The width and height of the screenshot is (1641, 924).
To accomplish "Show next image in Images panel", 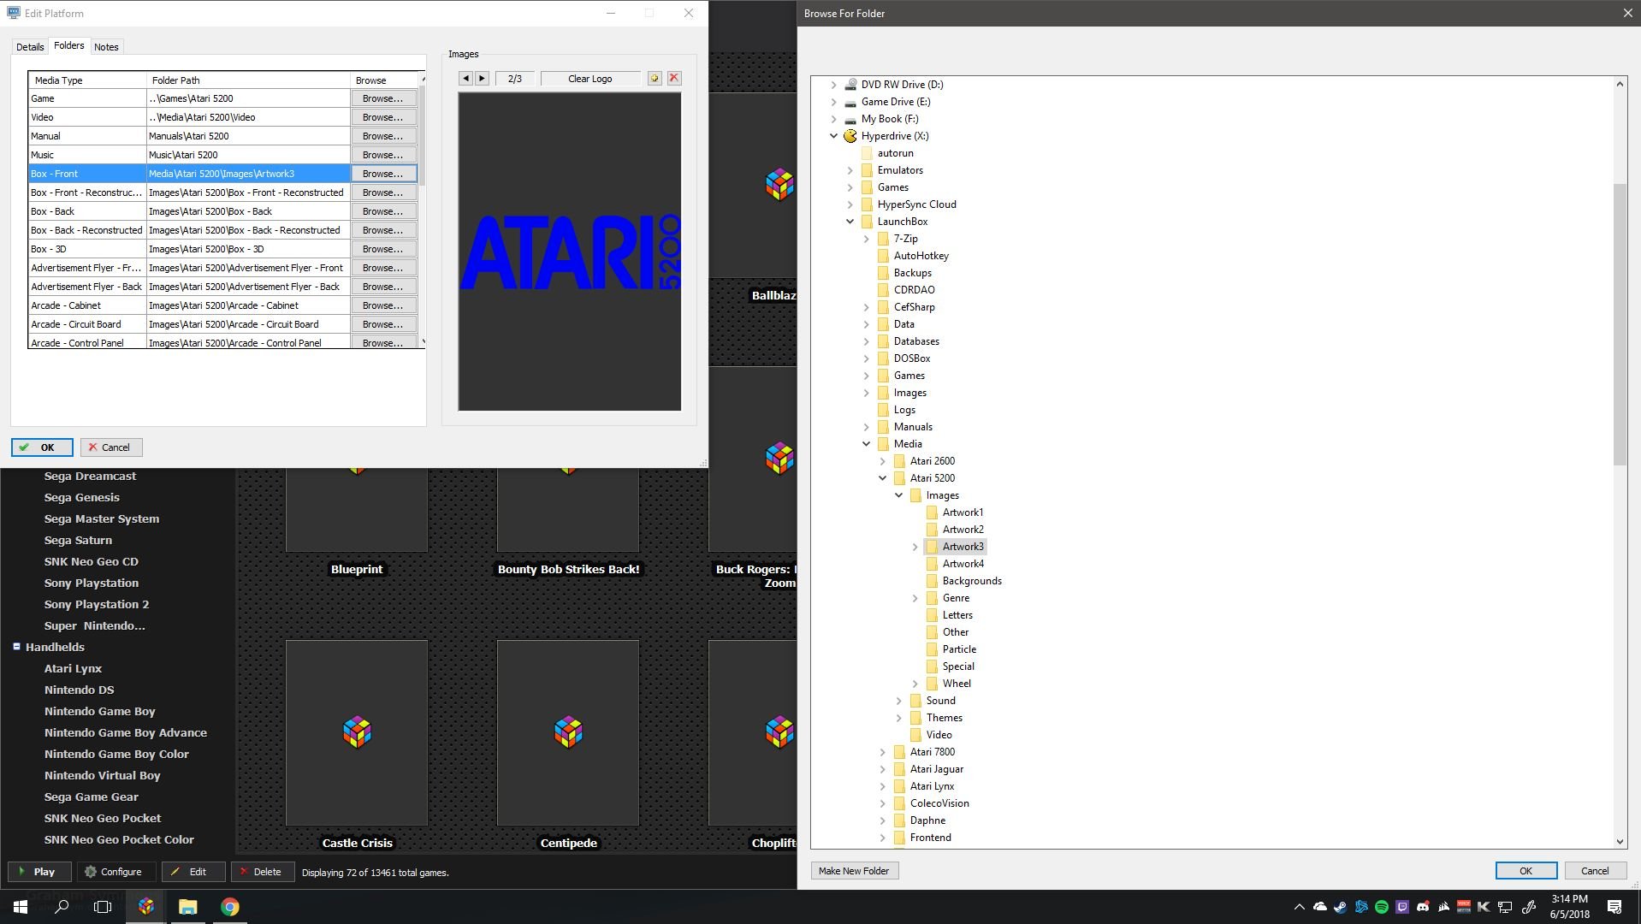I will [482, 79].
